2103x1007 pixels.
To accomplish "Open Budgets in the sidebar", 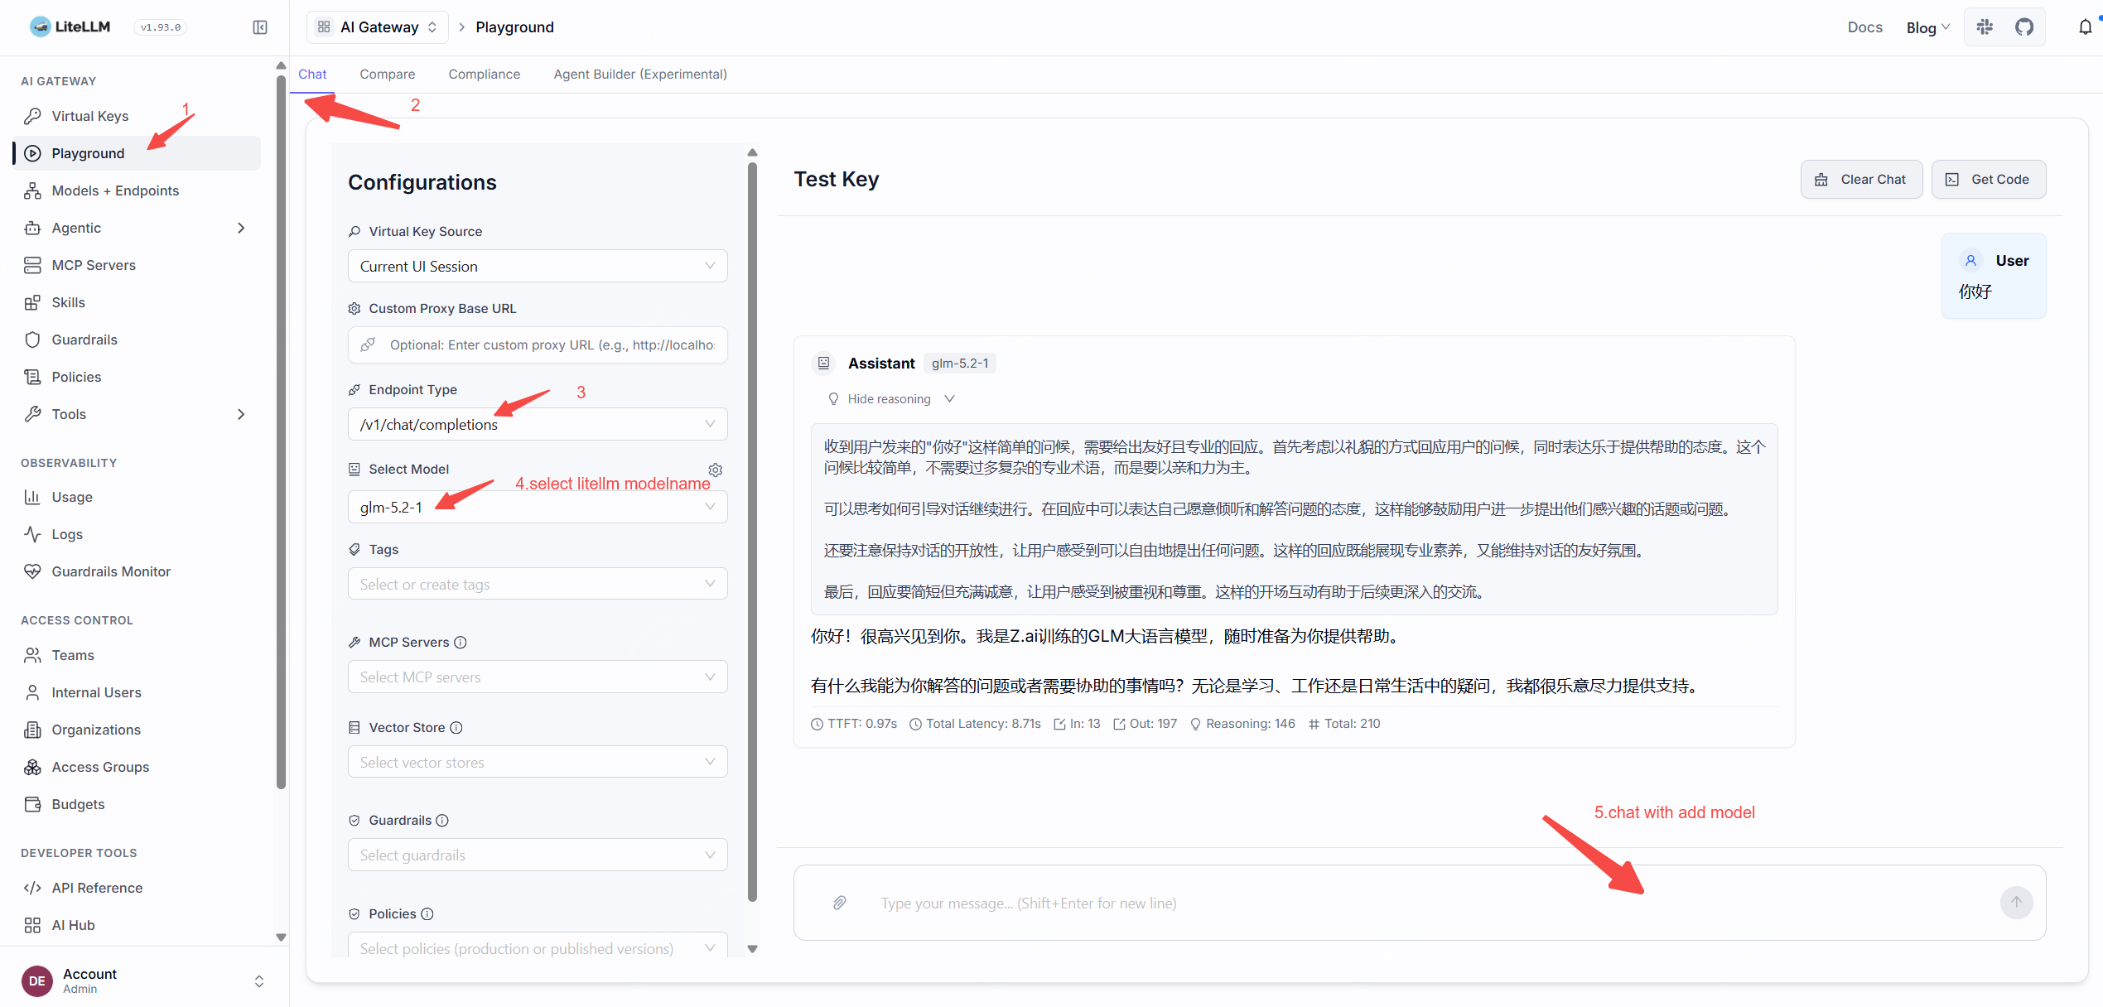I will pyautogui.click(x=137, y=804).
